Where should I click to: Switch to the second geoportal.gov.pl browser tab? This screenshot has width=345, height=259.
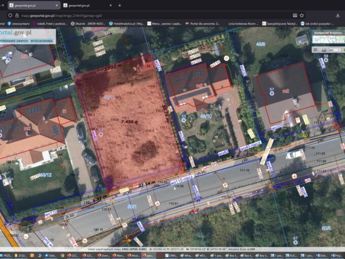pyautogui.click(x=82, y=5)
